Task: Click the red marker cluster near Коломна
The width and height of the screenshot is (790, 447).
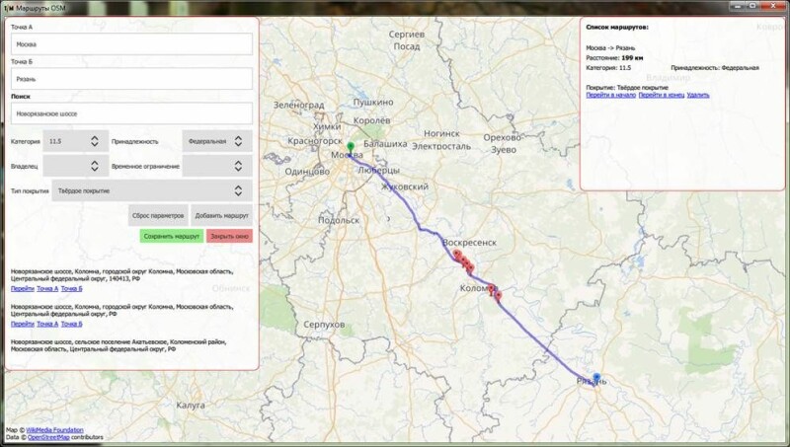Action: pyautogui.click(x=495, y=292)
